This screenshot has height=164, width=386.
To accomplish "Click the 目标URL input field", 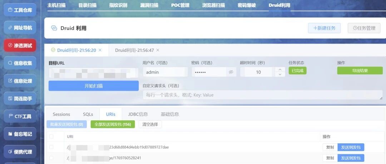I will [x=94, y=73].
